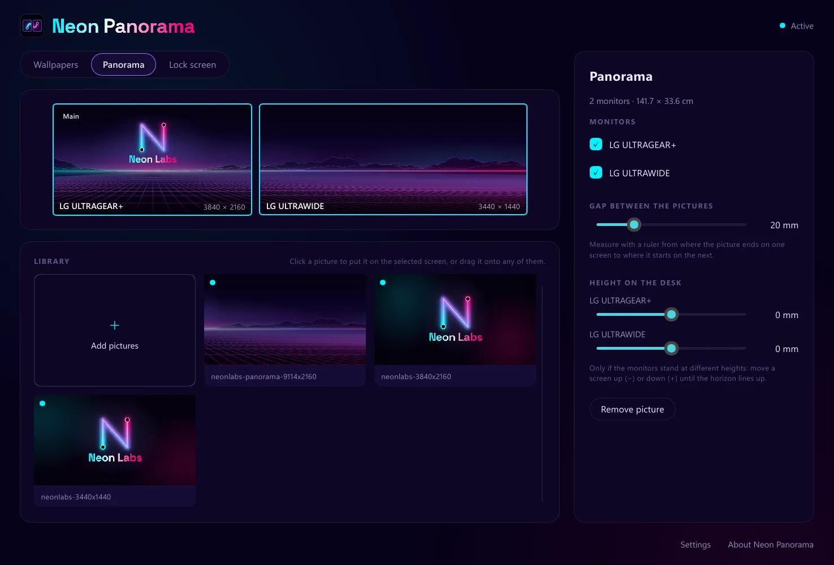Click the Active status dot indicator
The width and height of the screenshot is (834, 565).
point(783,25)
